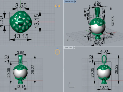Screen dimensions: 123x92
Task: Click the Side View viewport title label
Action: pos(68,48)
